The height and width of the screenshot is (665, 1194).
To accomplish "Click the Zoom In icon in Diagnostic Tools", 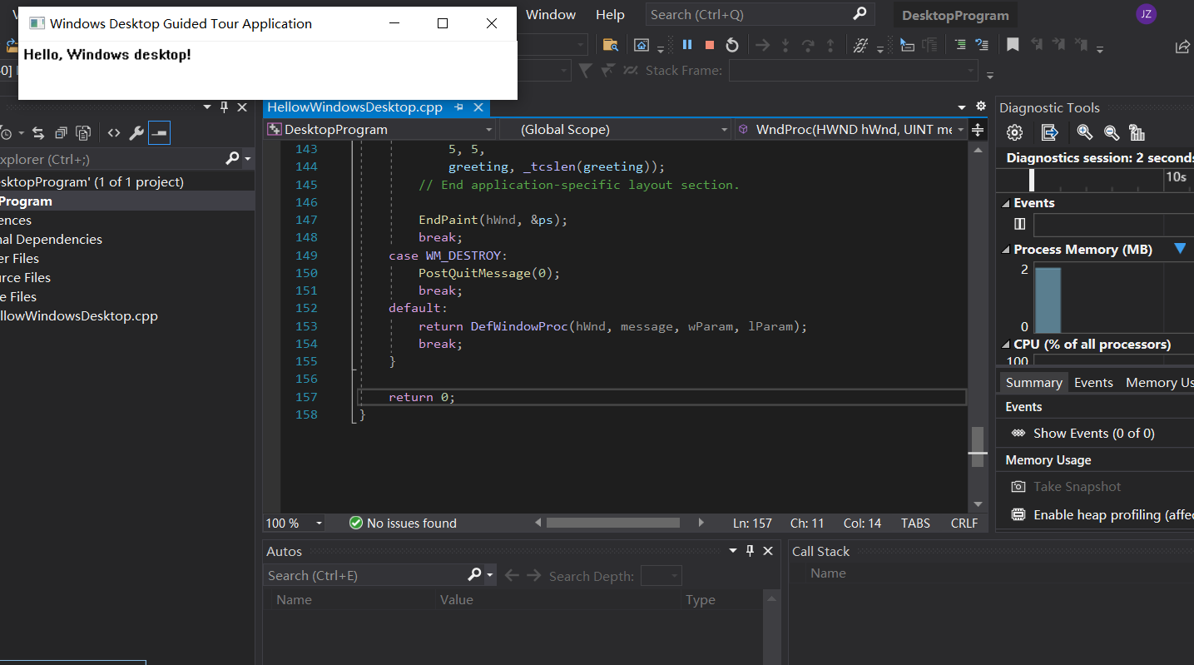I will 1083,132.
